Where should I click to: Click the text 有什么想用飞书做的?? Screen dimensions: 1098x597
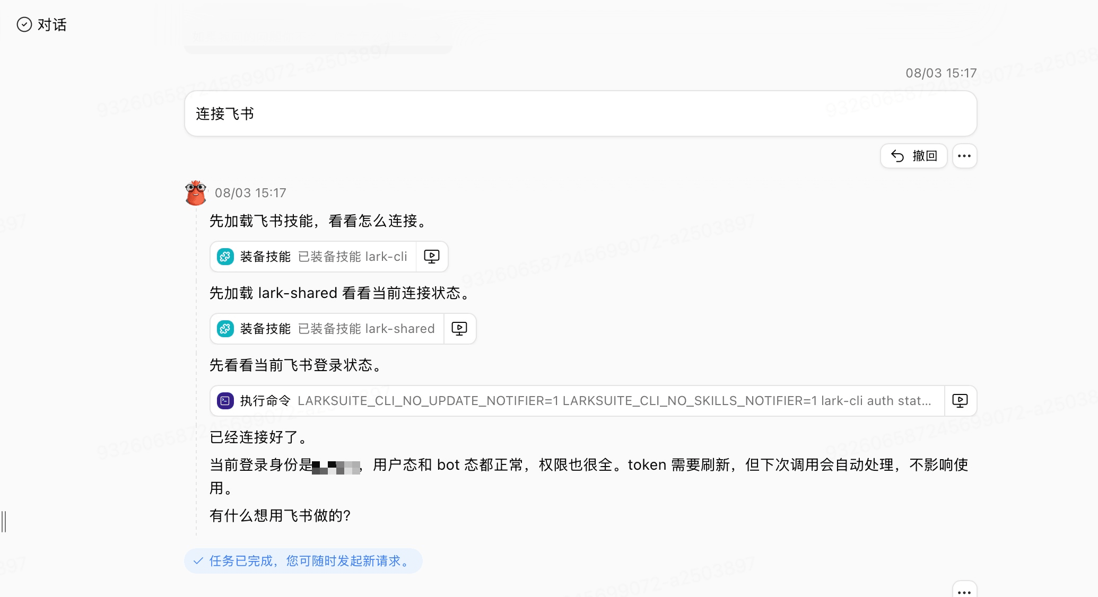coord(280,516)
